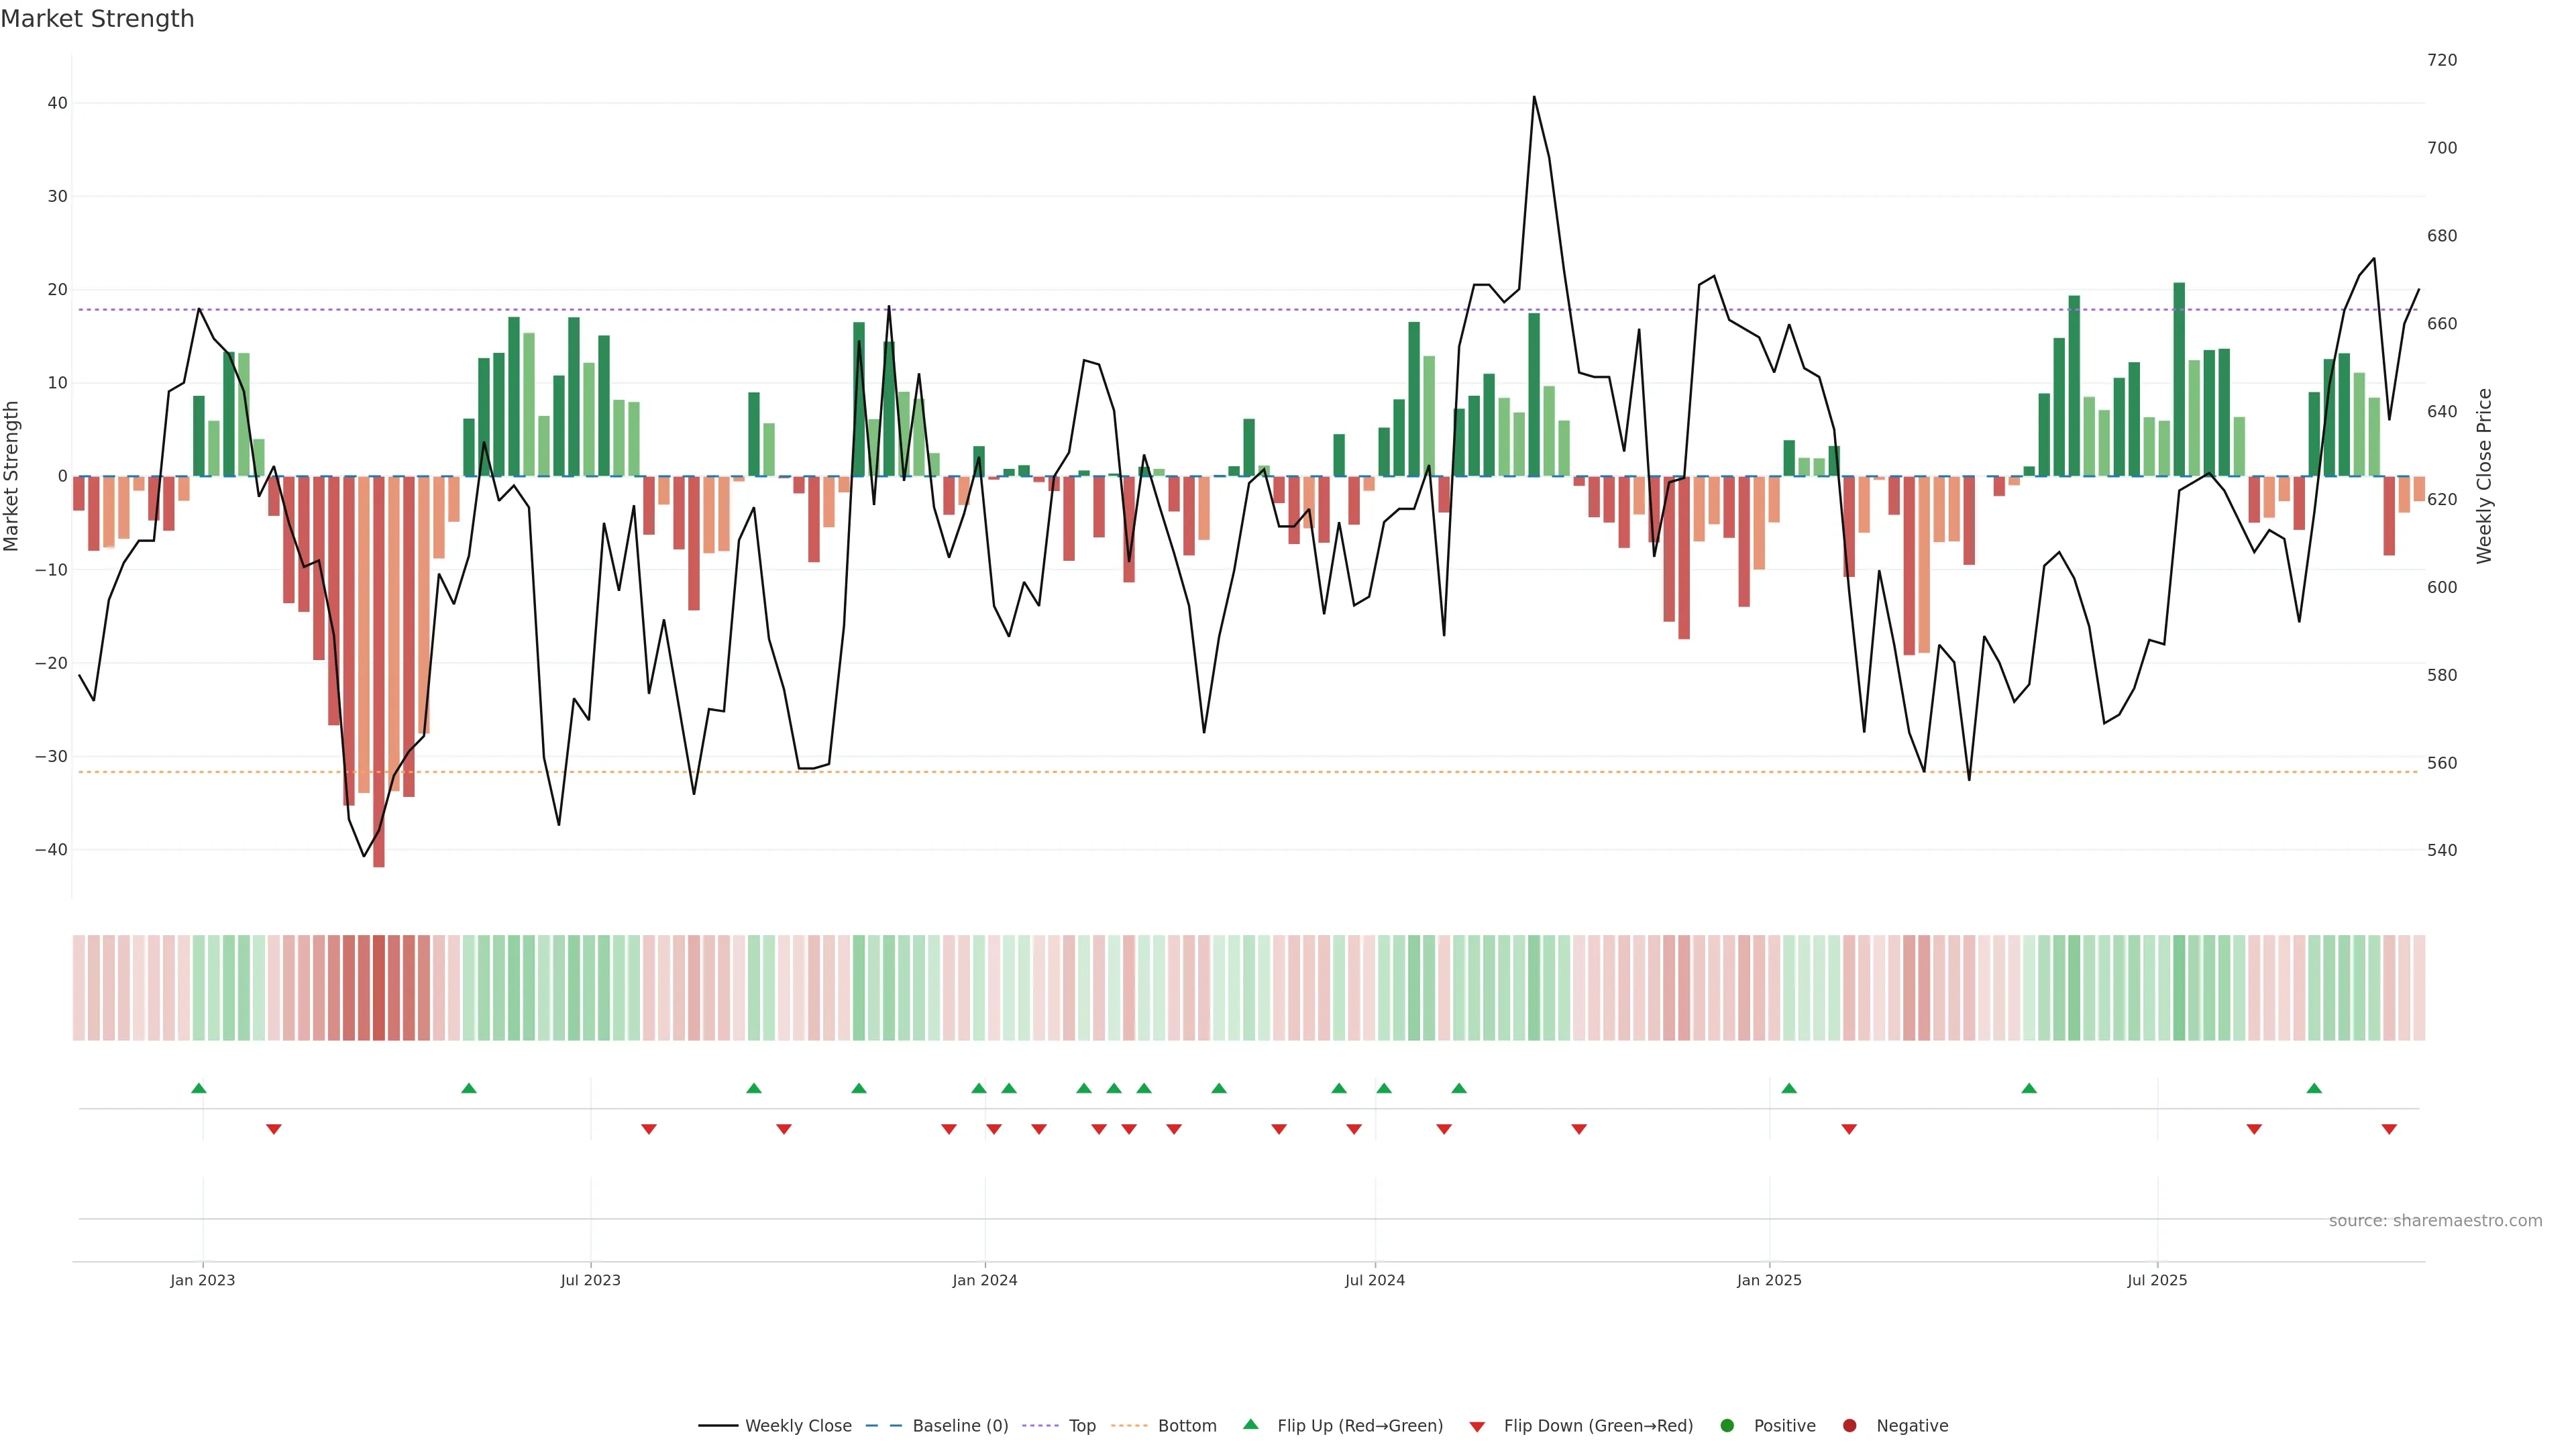Image resolution: width=2576 pixels, height=1449 pixels.
Task: Click the Jul 2024 x-axis label
Action: (1374, 1280)
